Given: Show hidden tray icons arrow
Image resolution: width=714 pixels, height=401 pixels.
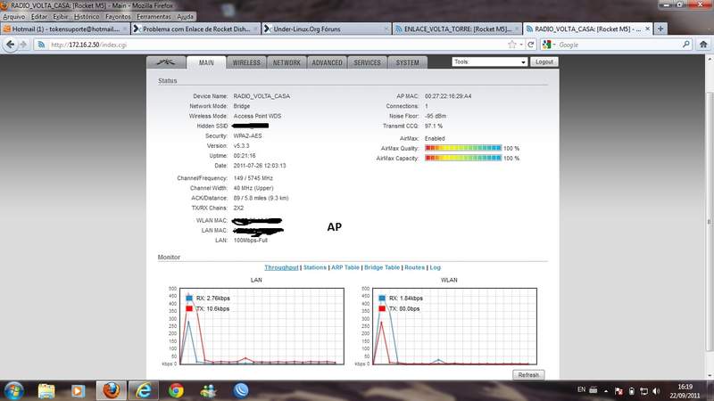Looking at the screenshot, I should click(606, 391).
